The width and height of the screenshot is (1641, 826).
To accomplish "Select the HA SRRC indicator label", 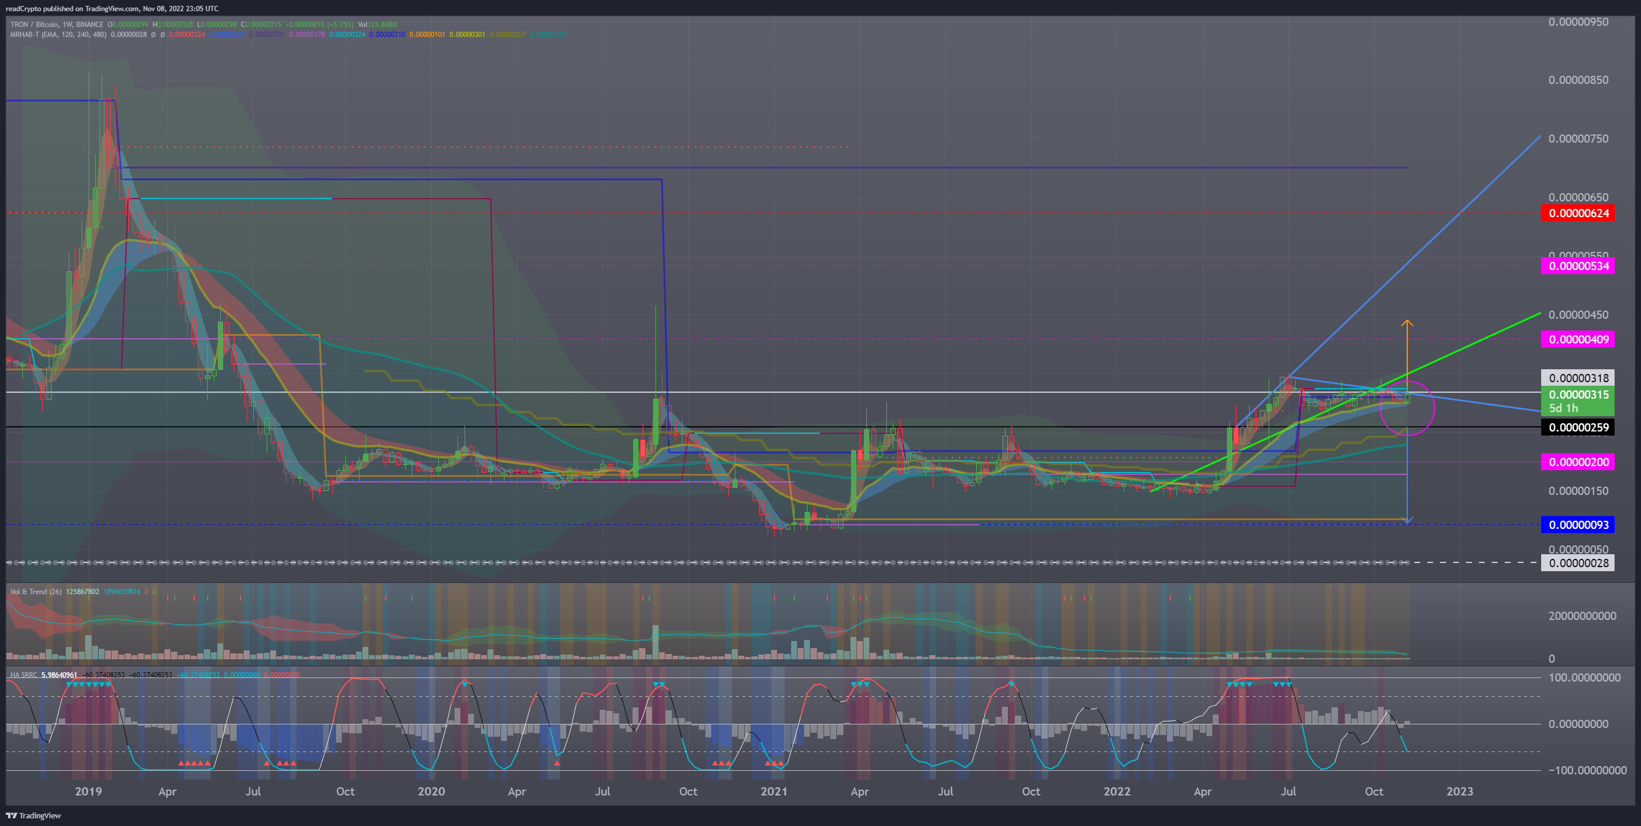I will 23,675.
